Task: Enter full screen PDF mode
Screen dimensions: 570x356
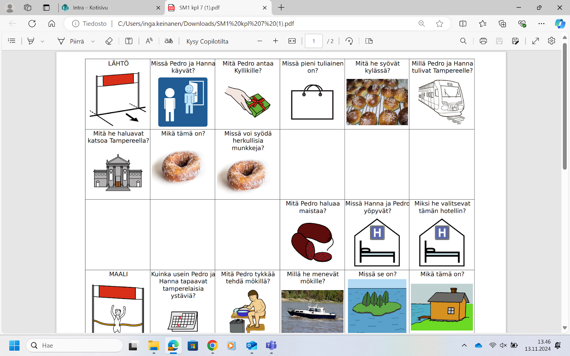Action: point(535,41)
